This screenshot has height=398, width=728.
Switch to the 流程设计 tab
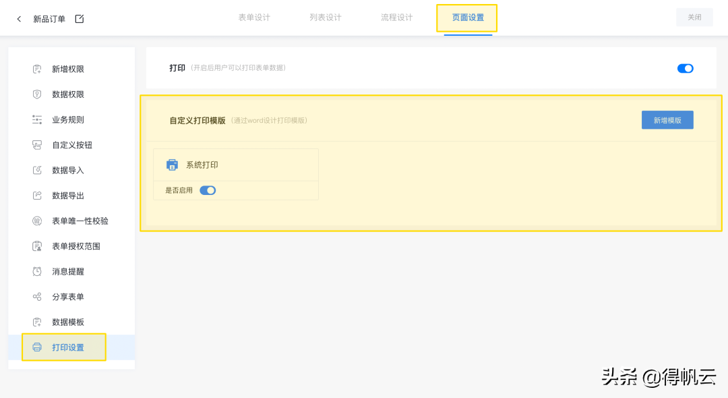click(x=396, y=18)
